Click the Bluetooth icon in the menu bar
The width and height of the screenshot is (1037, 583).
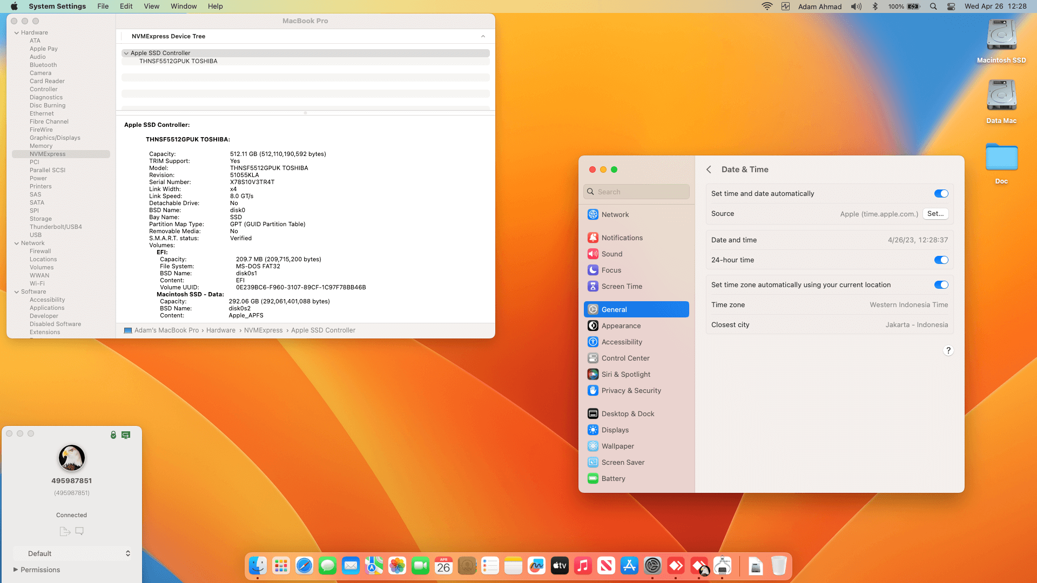coord(875,6)
